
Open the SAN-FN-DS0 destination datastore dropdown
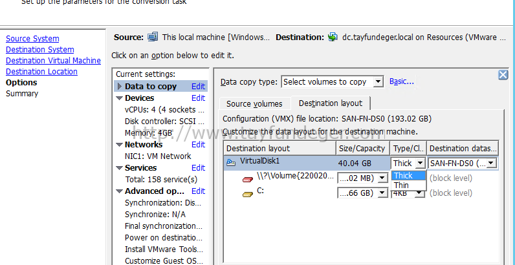click(x=491, y=163)
